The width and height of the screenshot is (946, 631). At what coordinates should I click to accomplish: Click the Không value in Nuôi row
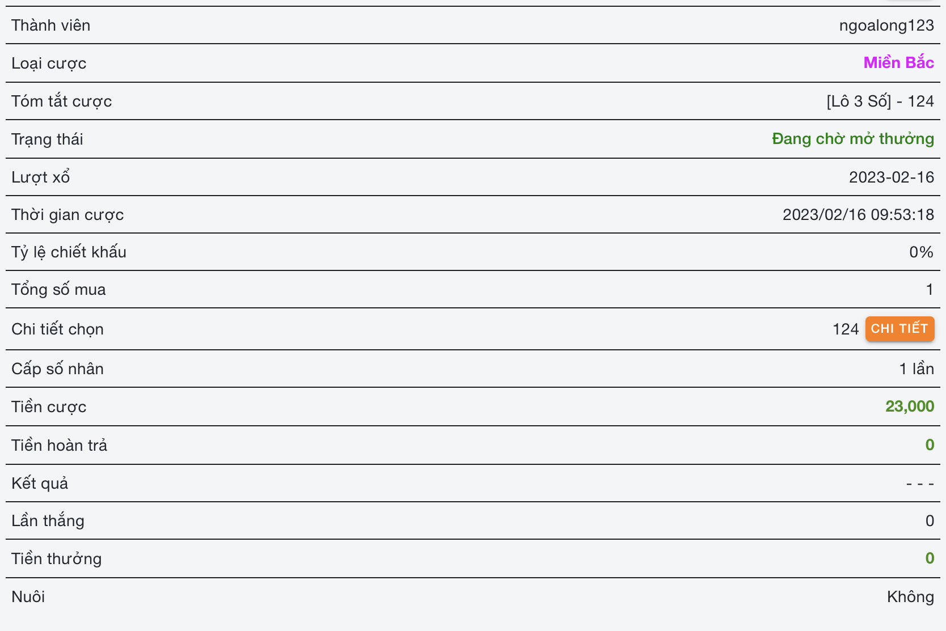[x=910, y=597]
